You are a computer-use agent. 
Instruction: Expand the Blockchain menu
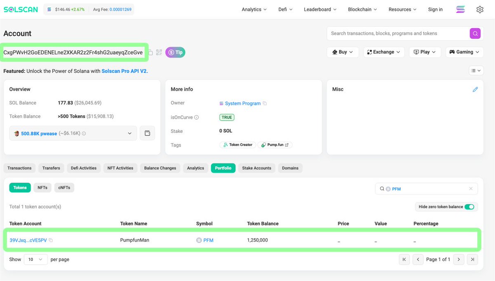point(363,9)
